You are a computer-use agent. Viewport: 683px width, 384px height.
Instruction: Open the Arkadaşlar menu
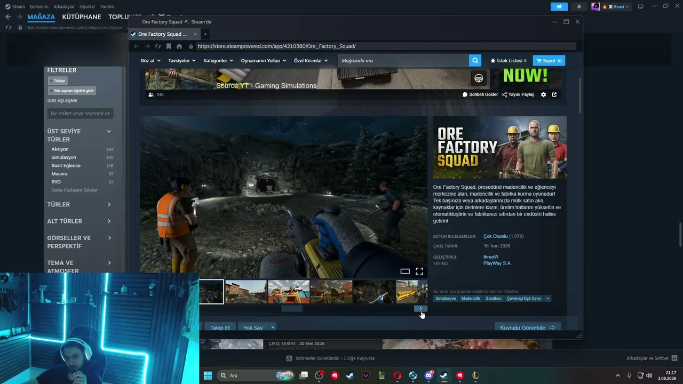click(x=64, y=7)
